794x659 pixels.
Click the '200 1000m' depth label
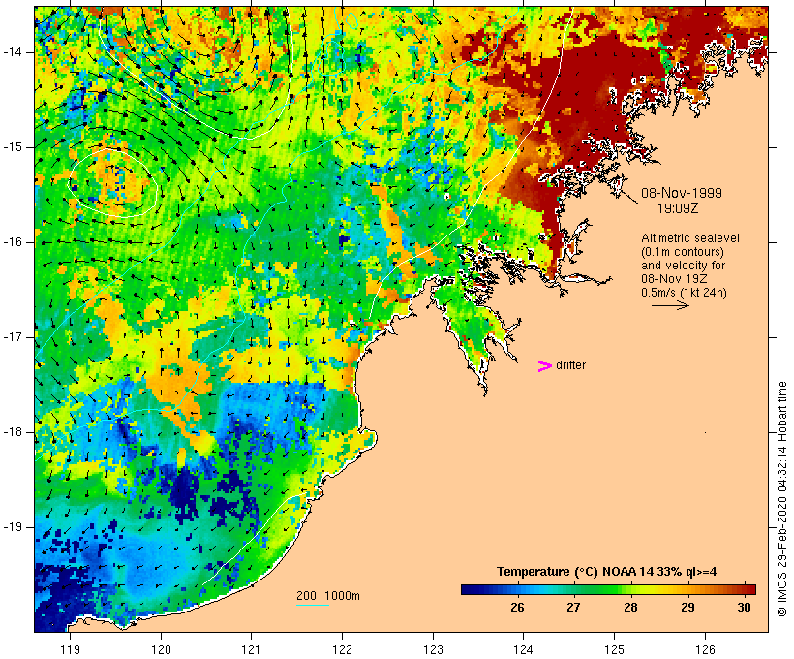(328, 596)
